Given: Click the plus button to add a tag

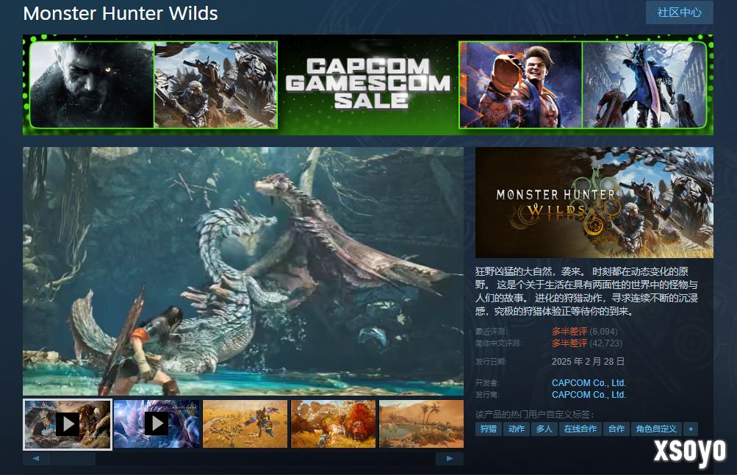Looking at the screenshot, I should click(691, 429).
